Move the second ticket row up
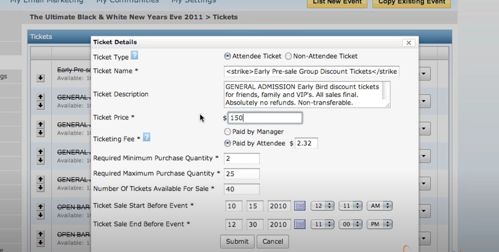This screenshot has height=252, width=499. tap(40, 97)
